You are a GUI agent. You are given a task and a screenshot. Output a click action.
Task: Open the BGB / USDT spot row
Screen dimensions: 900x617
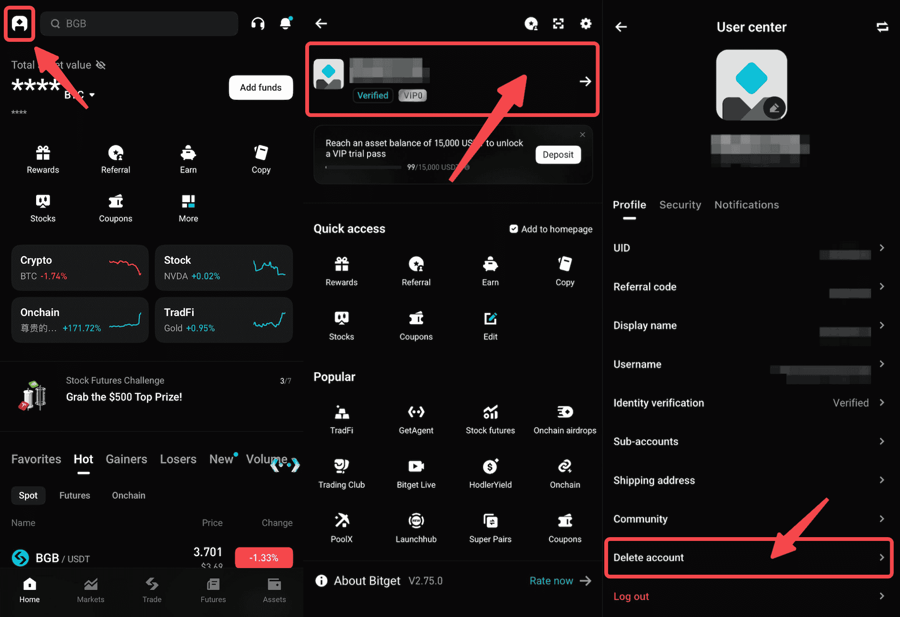(152, 557)
